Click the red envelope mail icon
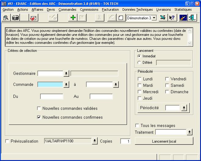This screenshot has height=161, width=201. (x=33, y=17)
